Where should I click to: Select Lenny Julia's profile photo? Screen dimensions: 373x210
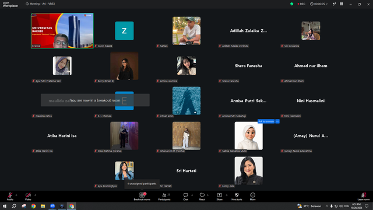click(249, 171)
